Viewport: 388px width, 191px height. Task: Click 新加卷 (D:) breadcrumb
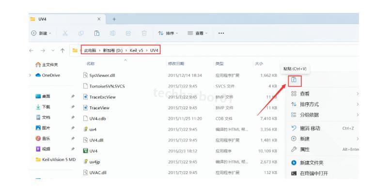click(113, 50)
